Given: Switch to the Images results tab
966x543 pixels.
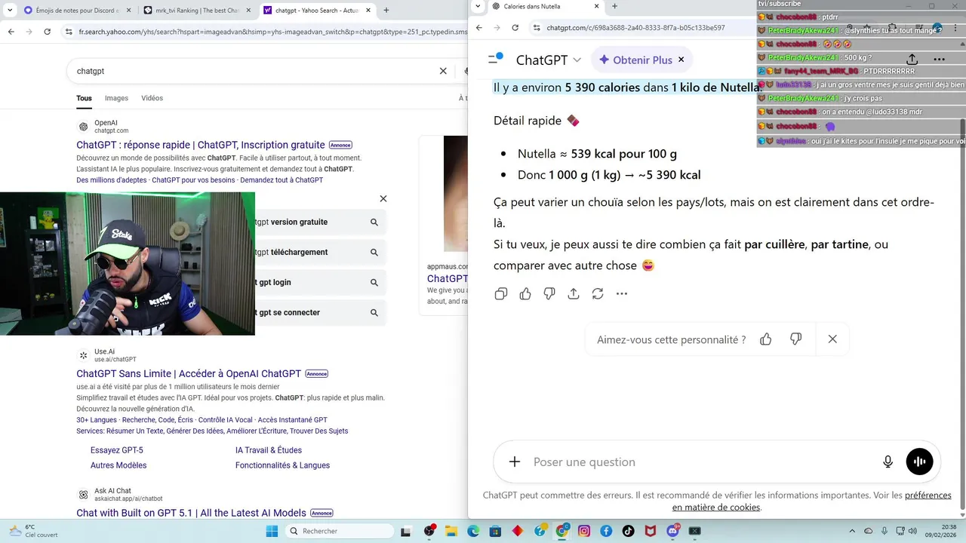Looking at the screenshot, I should (x=116, y=98).
